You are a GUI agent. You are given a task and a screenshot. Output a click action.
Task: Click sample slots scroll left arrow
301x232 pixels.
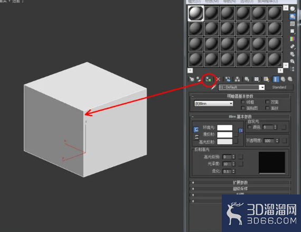190,70
